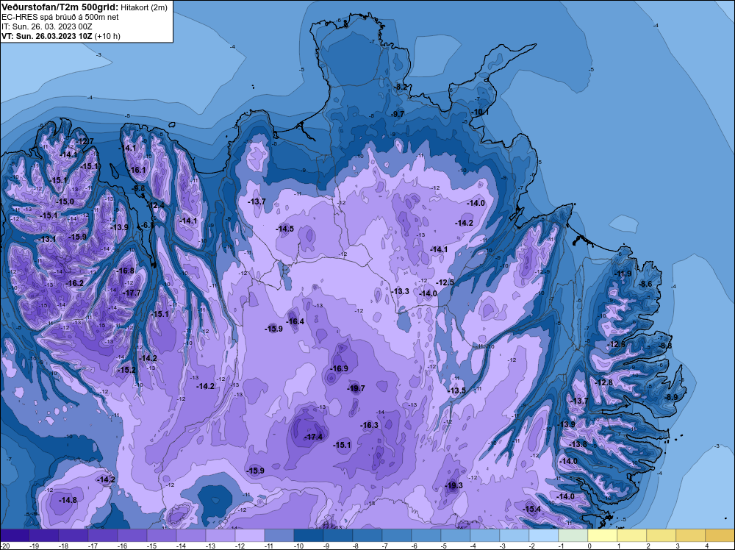Click the -16.1 temperature label

pos(137,170)
